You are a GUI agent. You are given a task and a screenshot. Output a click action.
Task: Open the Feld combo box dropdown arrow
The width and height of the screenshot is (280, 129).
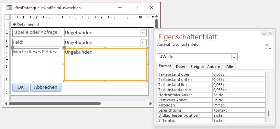pyautogui.click(x=143, y=43)
